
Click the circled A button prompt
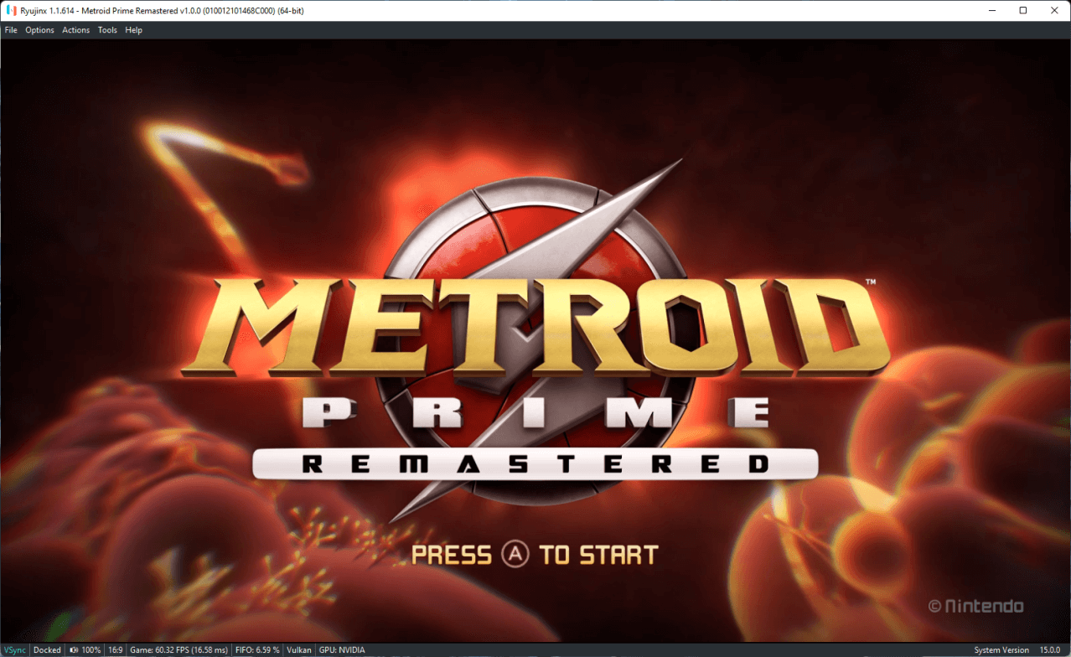(515, 554)
